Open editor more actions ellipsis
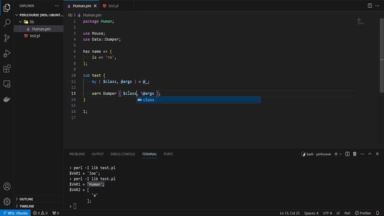The height and width of the screenshot is (216, 384). point(377,5)
